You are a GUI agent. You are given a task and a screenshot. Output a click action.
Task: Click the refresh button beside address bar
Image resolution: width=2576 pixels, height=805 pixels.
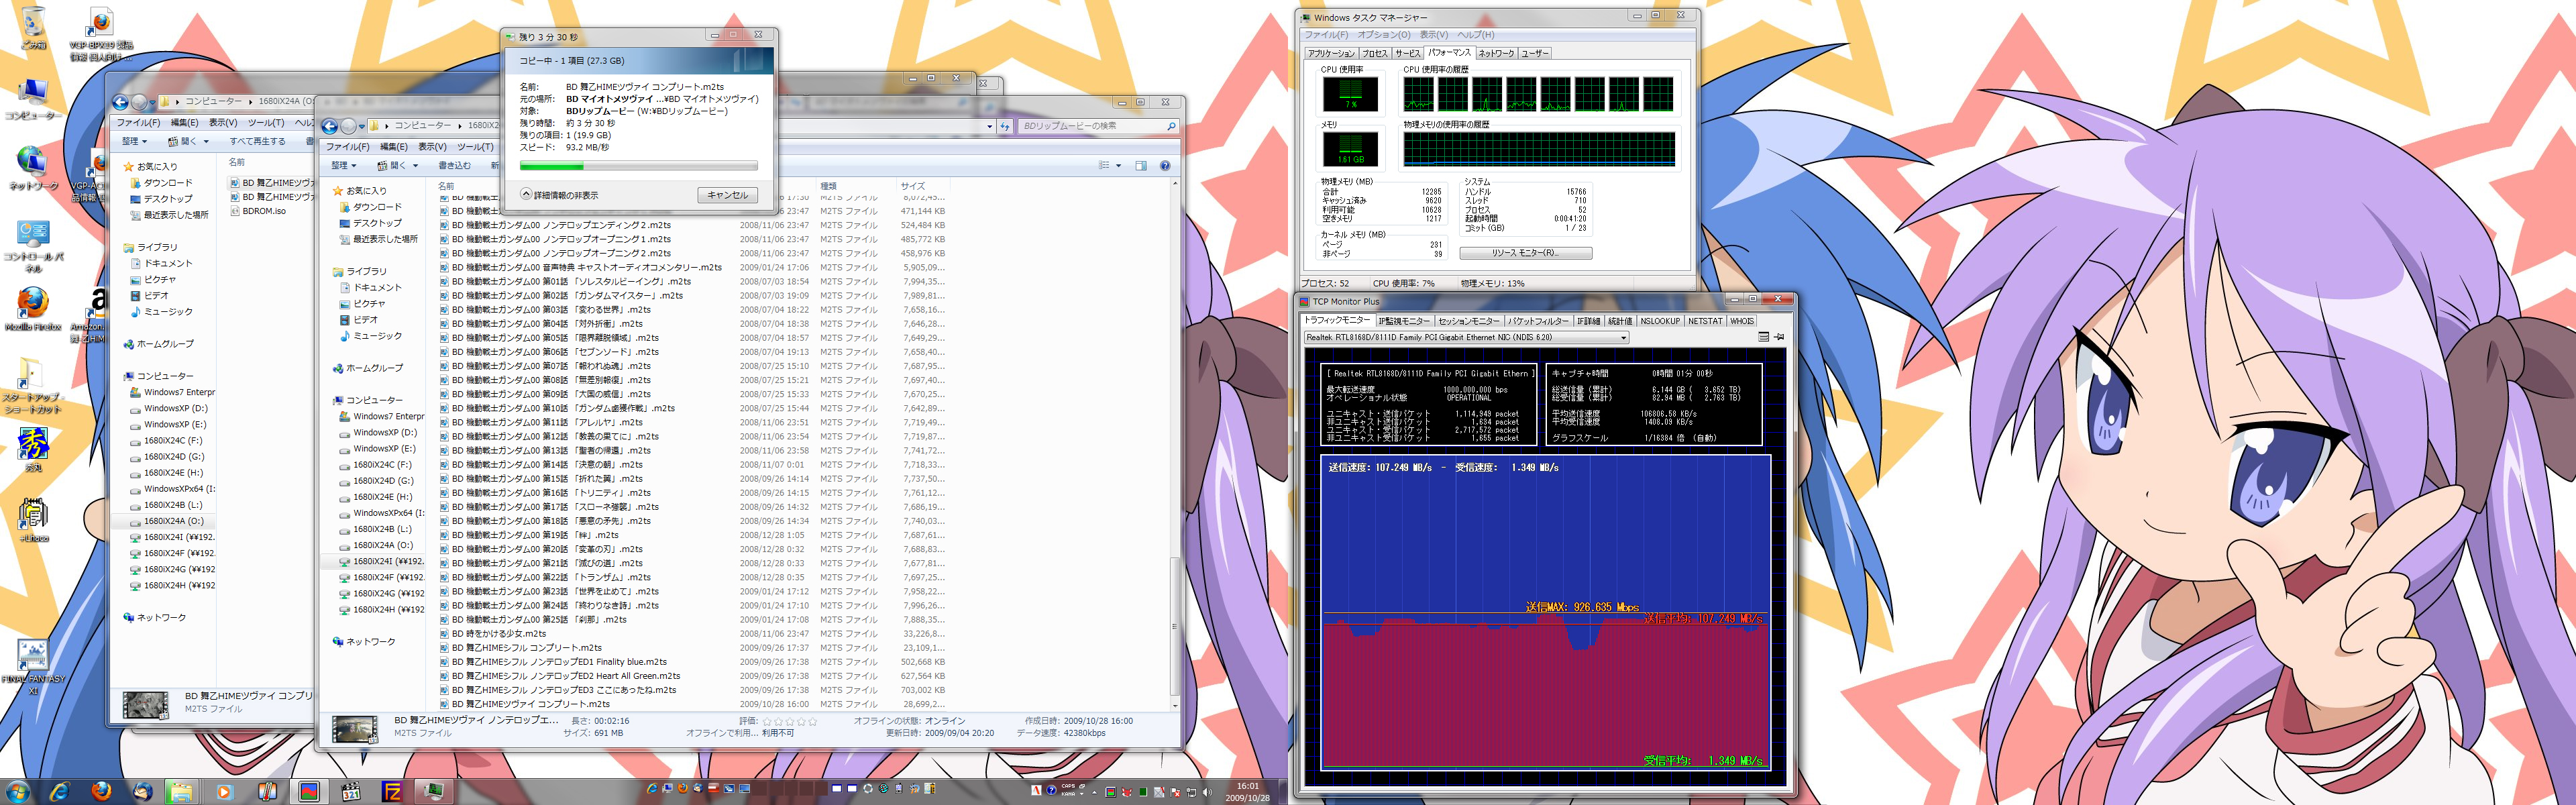click(1004, 126)
